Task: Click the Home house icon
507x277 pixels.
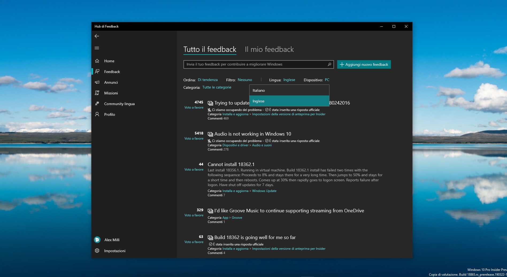Action: [x=97, y=61]
